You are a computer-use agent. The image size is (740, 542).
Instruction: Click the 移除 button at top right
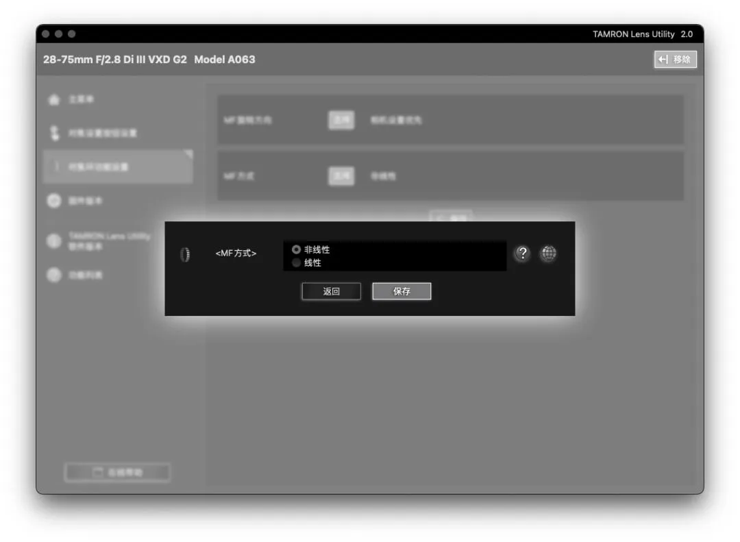click(x=675, y=60)
